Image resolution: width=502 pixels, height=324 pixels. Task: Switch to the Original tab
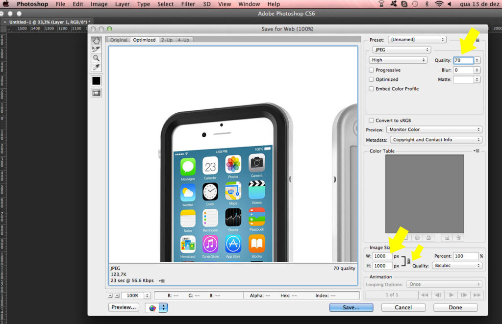[119, 40]
